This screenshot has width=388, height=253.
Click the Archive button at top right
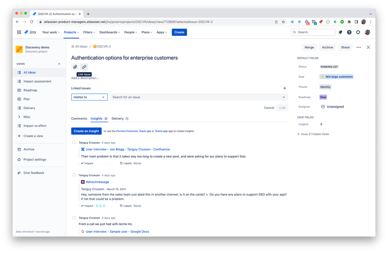point(327,47)
